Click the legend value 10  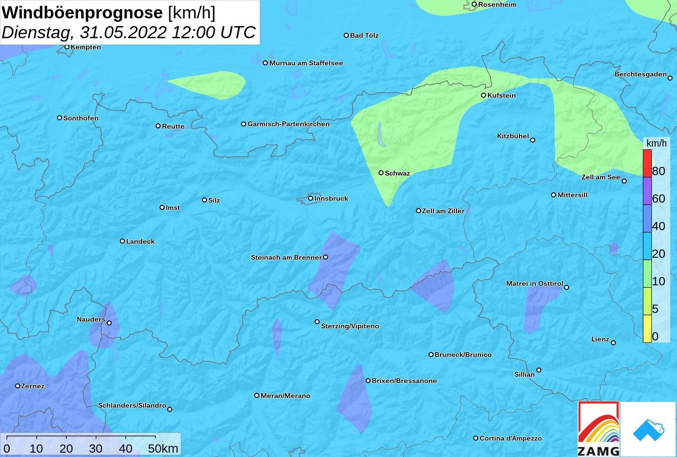[659, 281]
